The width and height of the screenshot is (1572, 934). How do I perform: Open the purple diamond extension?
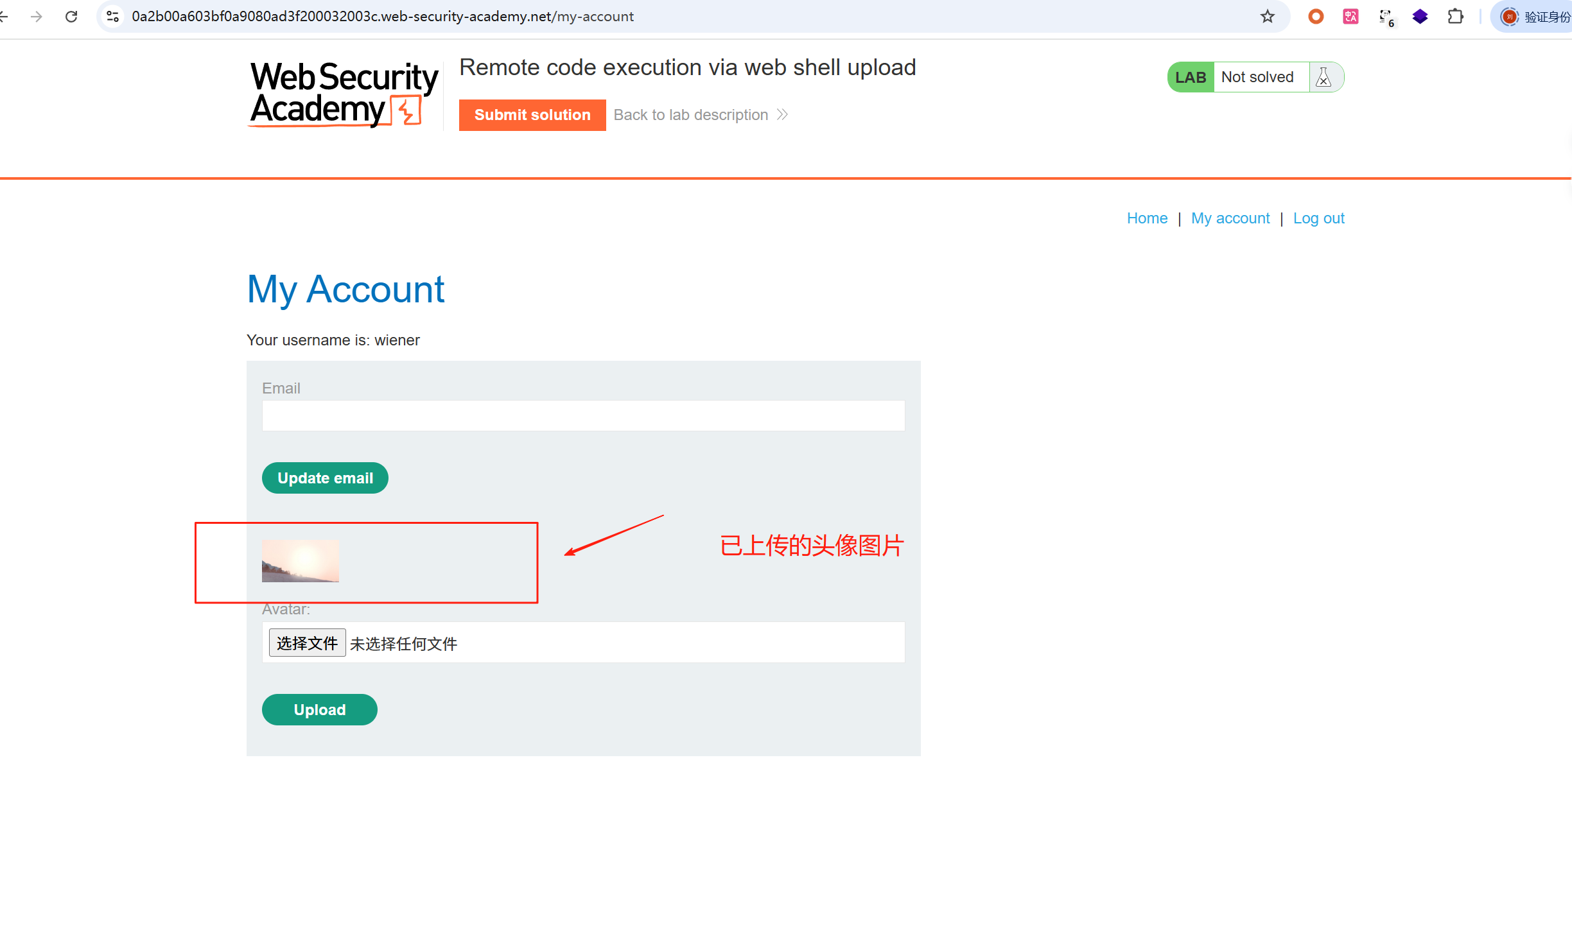pos(1420,17)
